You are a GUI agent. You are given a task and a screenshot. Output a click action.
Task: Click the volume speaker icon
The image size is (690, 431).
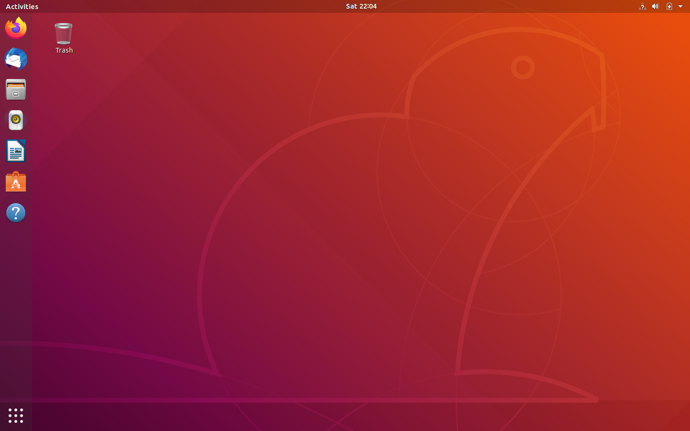(x=655, y=6)
